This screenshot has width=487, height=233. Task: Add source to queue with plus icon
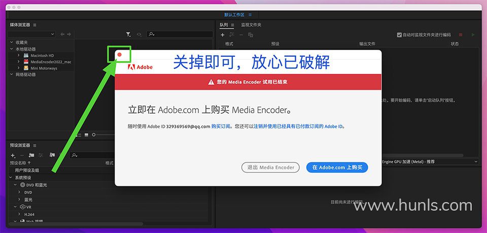(222, 35)
